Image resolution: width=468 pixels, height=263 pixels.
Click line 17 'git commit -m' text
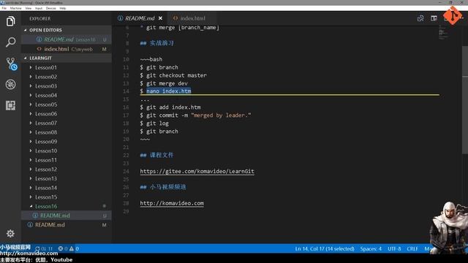tap(195, 115)
